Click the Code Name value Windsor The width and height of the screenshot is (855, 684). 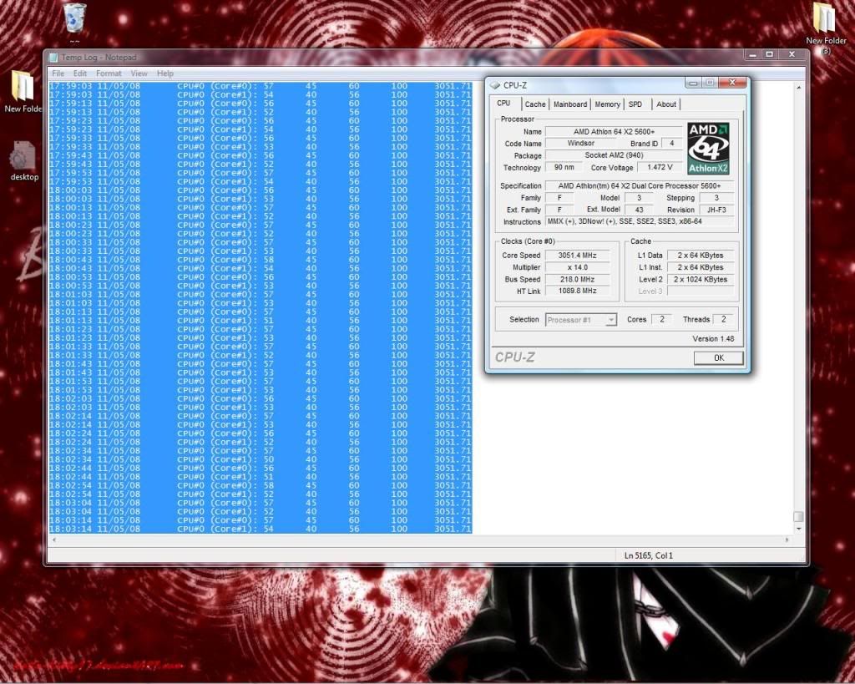pyautogui.click(x=581, y=143)
